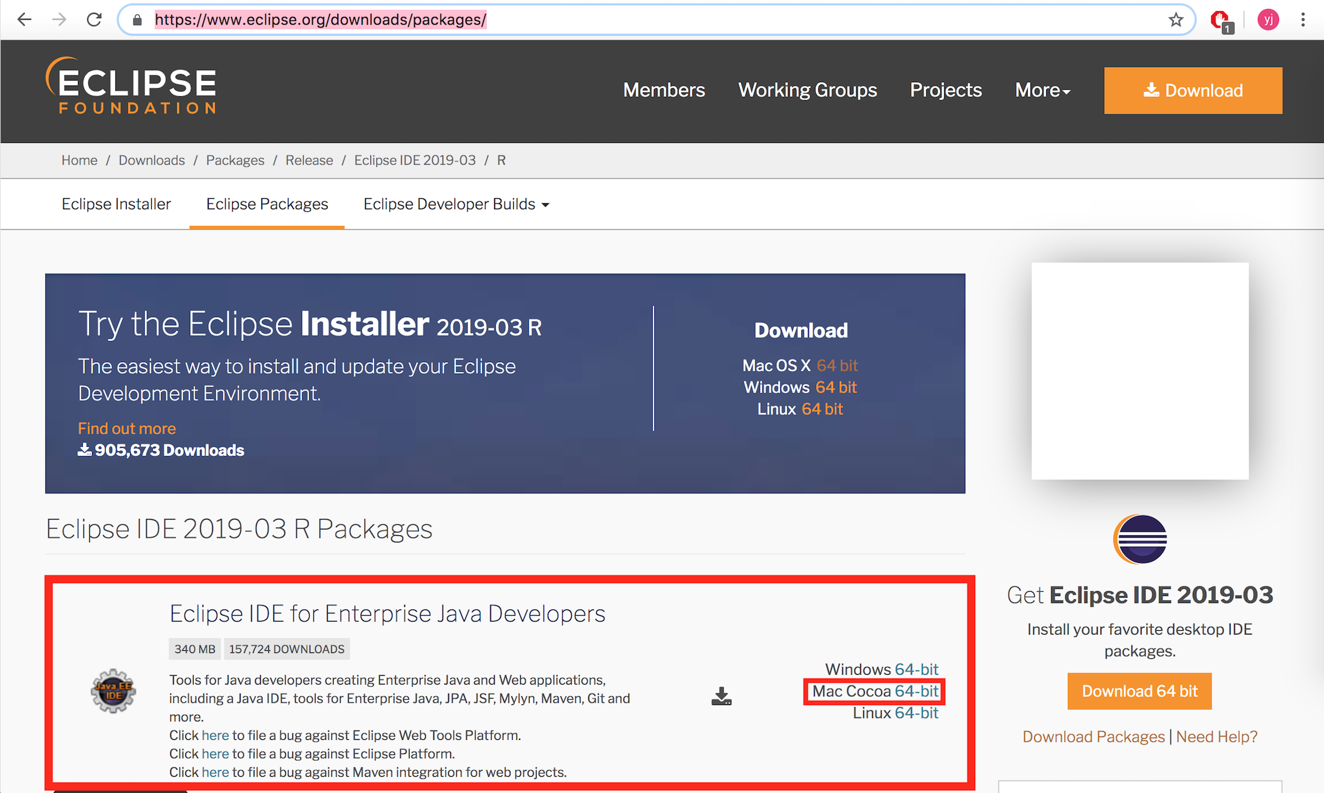Image resolution: width=1324 pixels, height=793 pixels.
Task: Click the Mac Cocoa 64-bit link
Action: pos(916,691)
